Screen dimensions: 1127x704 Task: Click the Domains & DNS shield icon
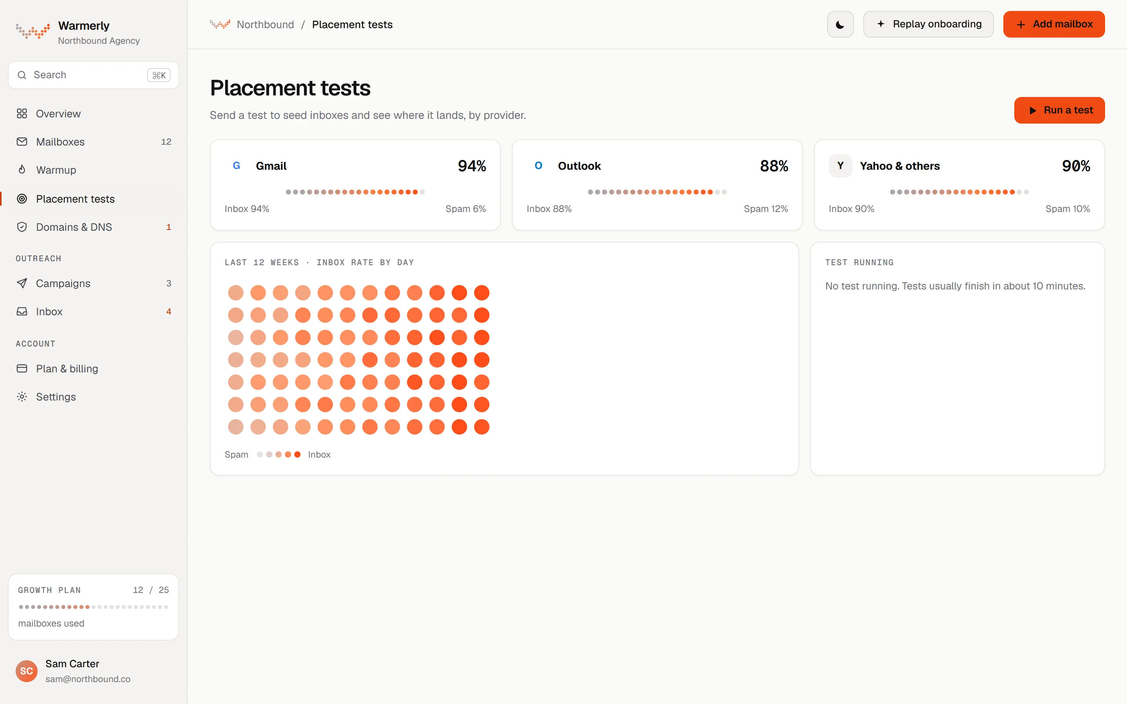(x=22, y=227)
